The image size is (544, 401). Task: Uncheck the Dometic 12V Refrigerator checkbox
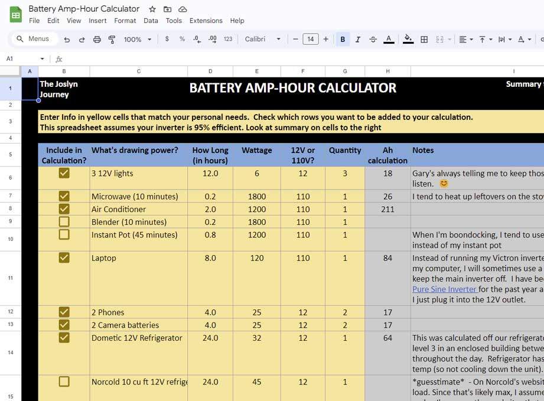[x=64, y=338]
